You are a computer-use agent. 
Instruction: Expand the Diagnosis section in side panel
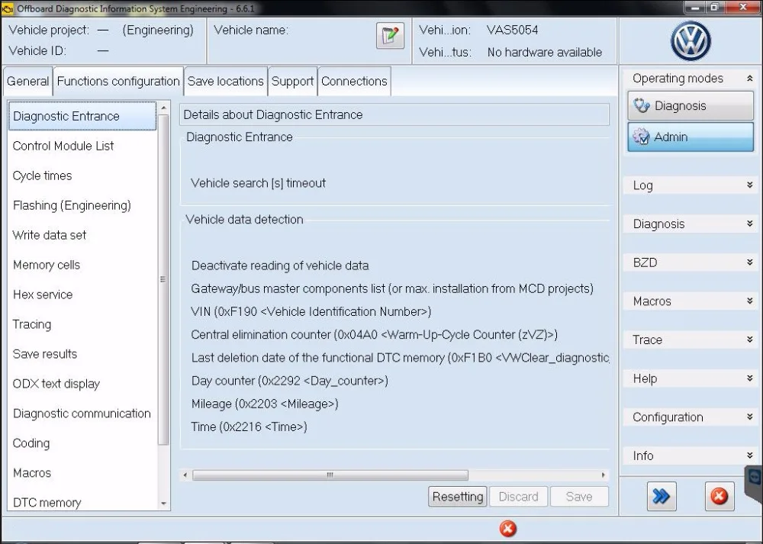[749, 224]
